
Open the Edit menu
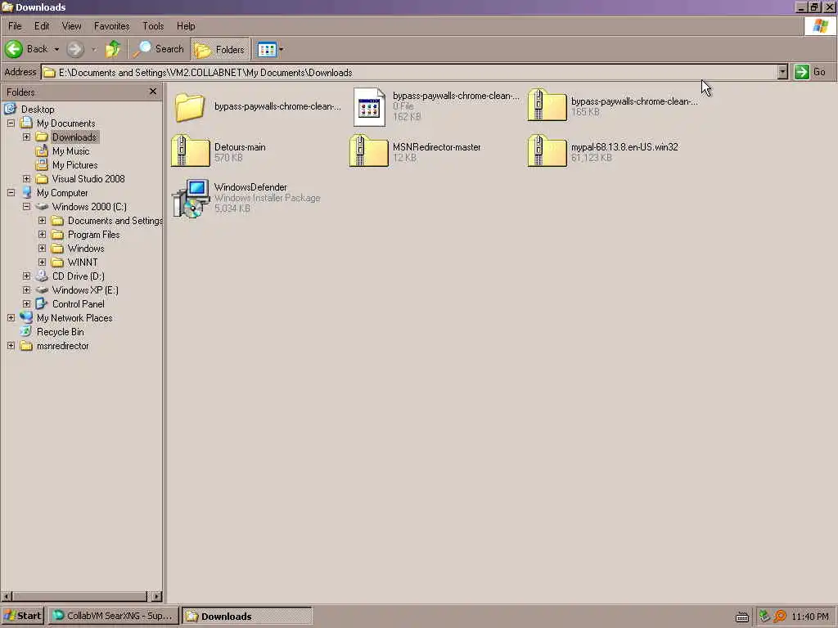point(42,26)
